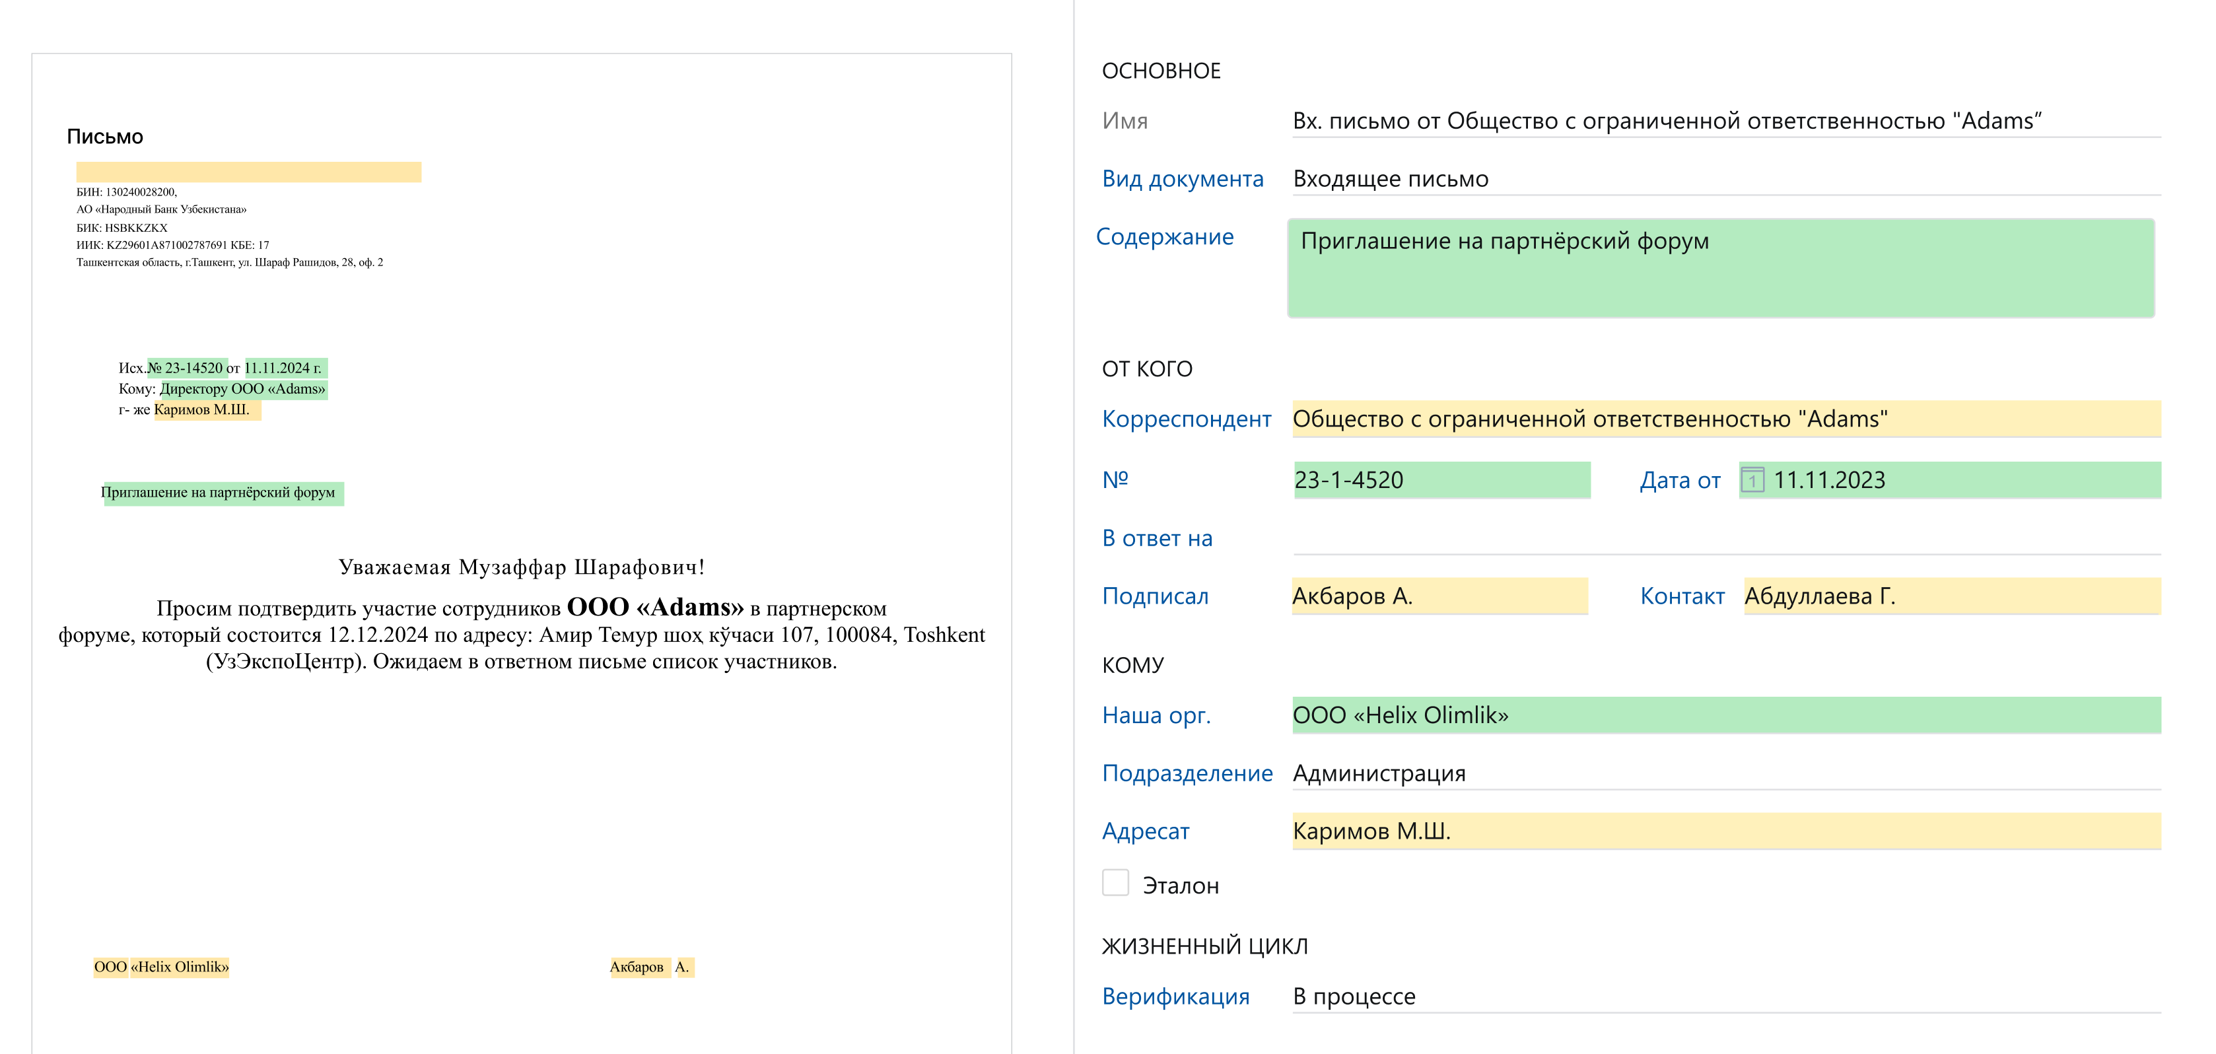This screenshot has height=1054, width=2216.
Task: Click the Содержание green text area
Action: coord(1721,268)
